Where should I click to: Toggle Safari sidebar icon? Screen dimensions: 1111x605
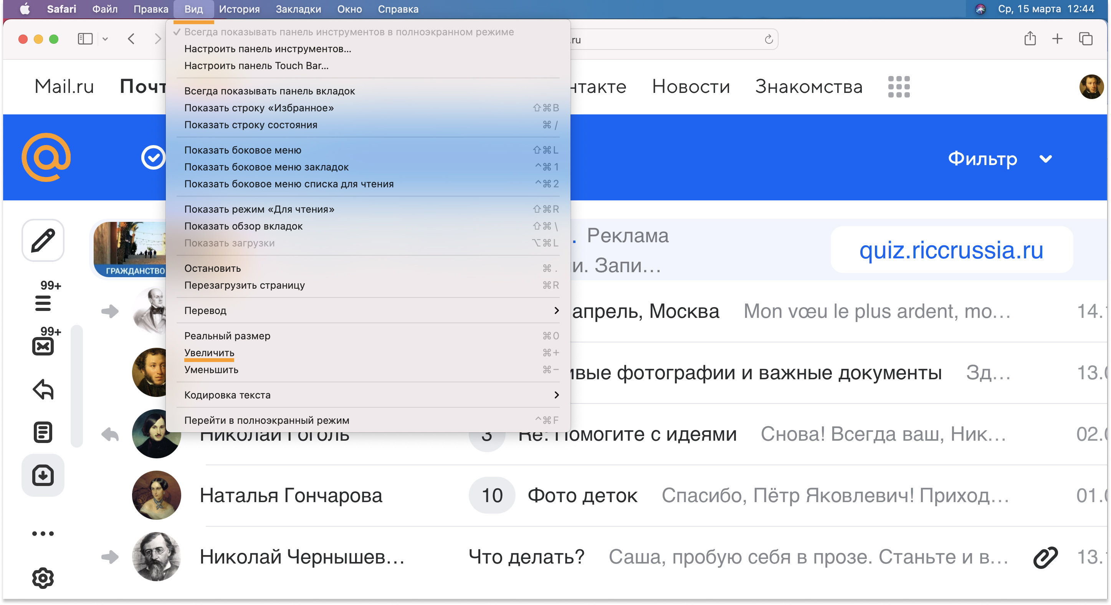pos(85,39)
